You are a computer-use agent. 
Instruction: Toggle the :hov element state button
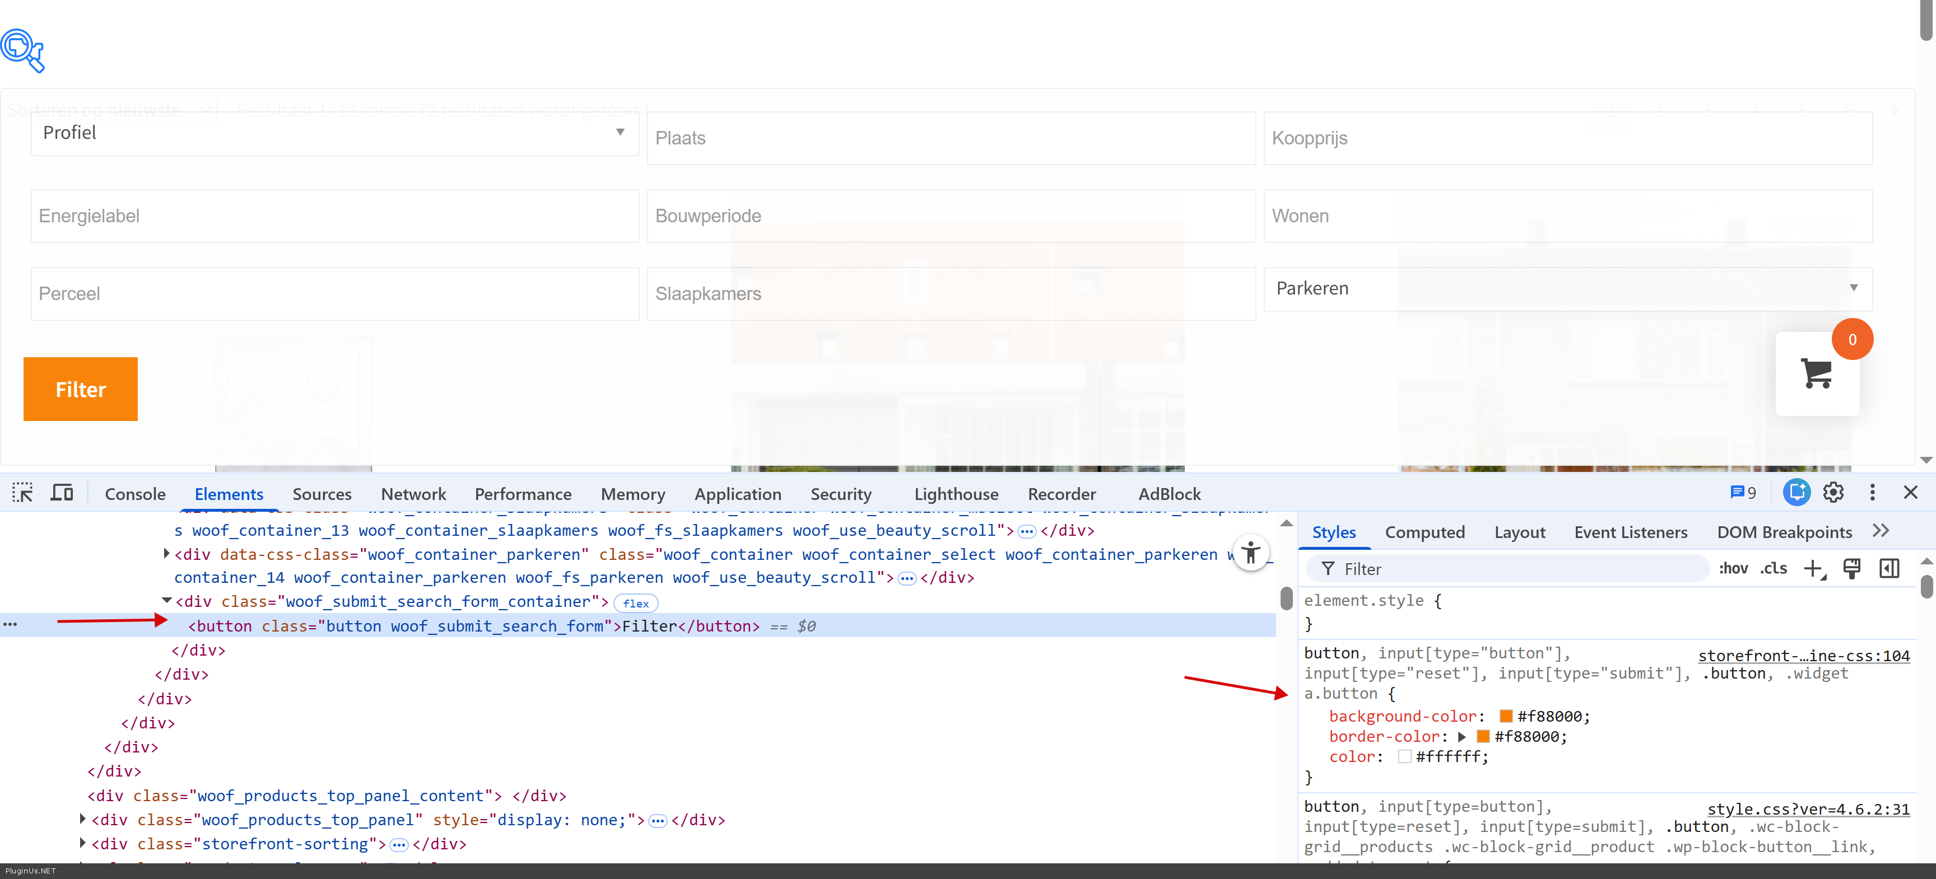coord(1733,569)
